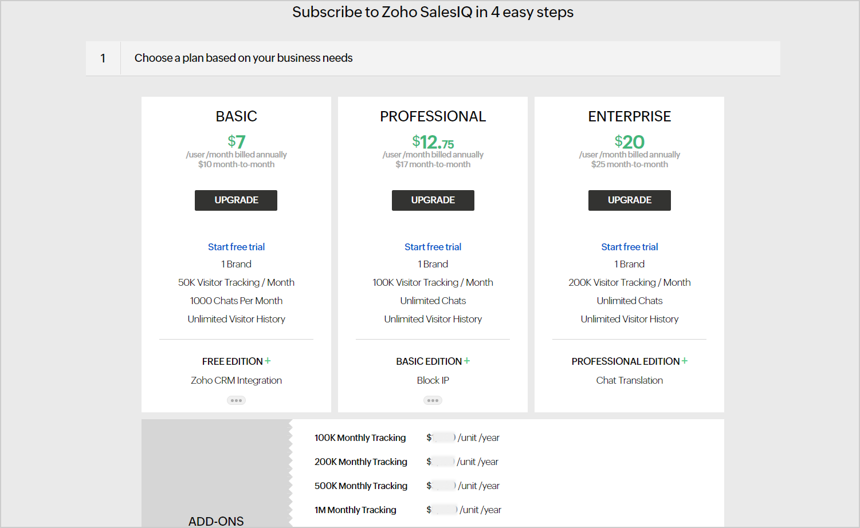Select the 100K Monthly Tracking add-on

(x=360, y=438)
